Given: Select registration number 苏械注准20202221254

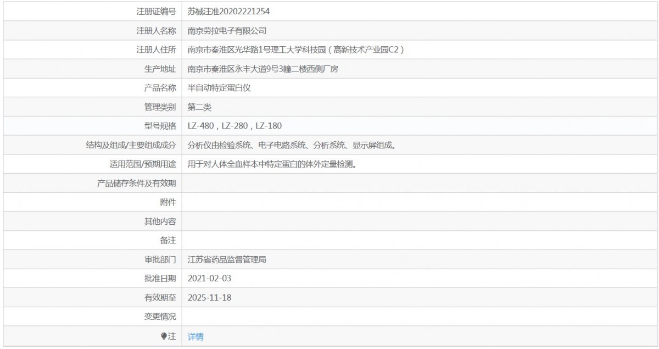Looking at the screenshot, I should pos(228,11).
